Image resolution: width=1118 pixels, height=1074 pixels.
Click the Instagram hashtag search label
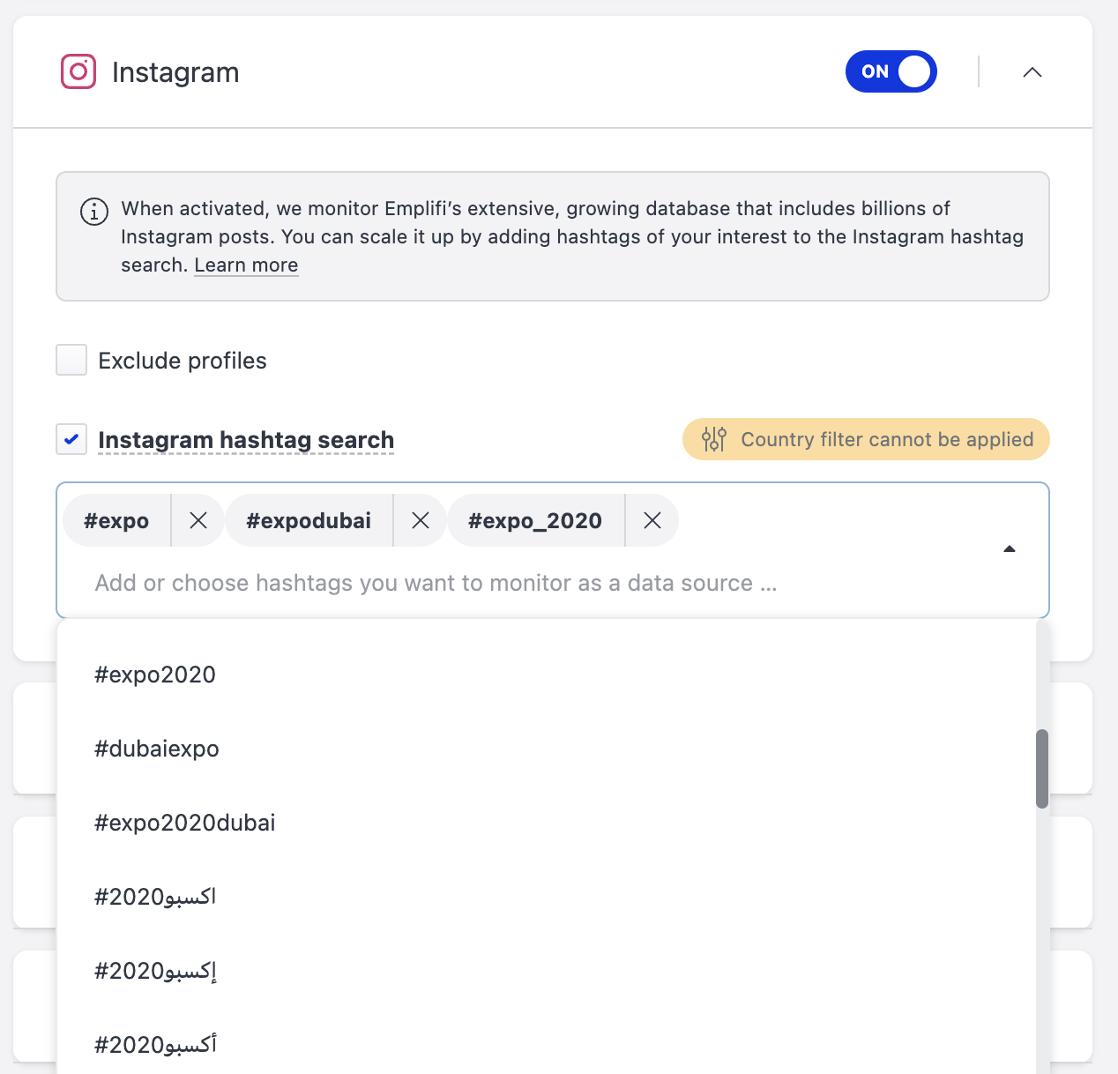246,439
